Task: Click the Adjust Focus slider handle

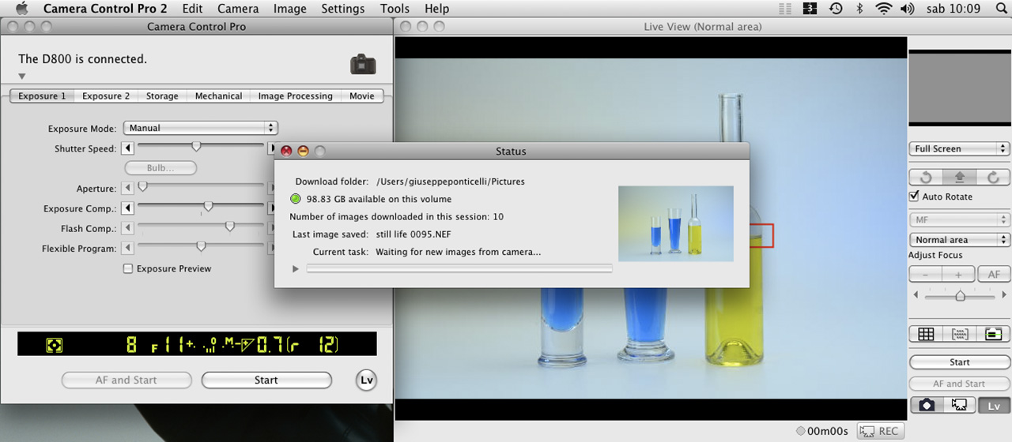Action: (x=960, y=295)
